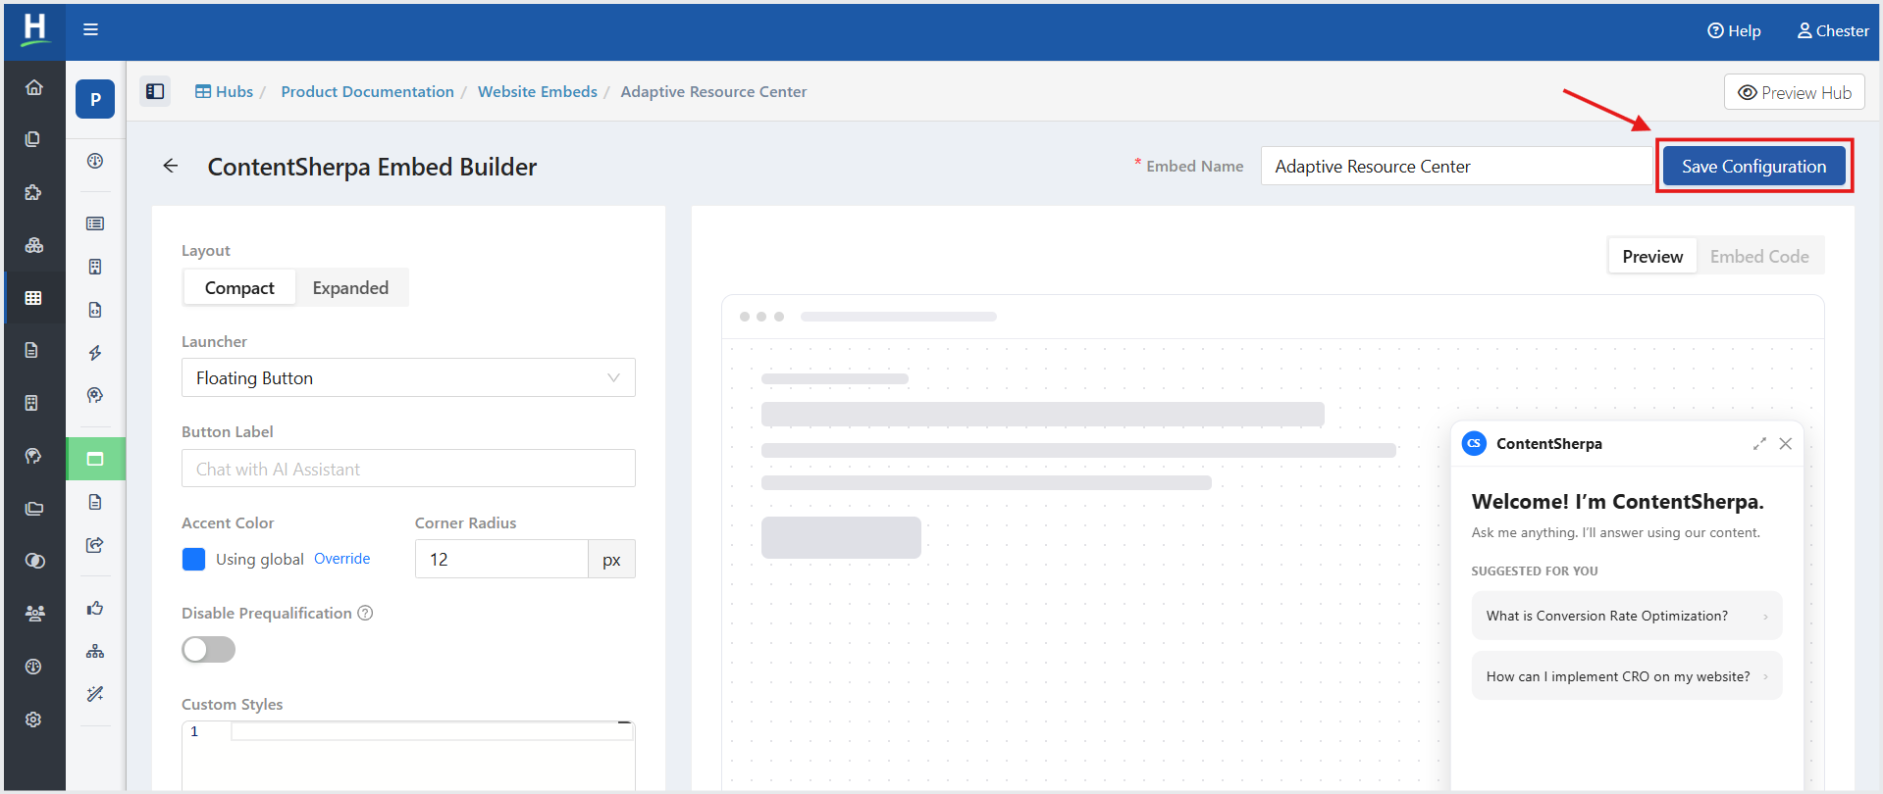This screenshot has width=1883, height=794.
Task: Open the Chester user menu
Action: [1833, 30]
